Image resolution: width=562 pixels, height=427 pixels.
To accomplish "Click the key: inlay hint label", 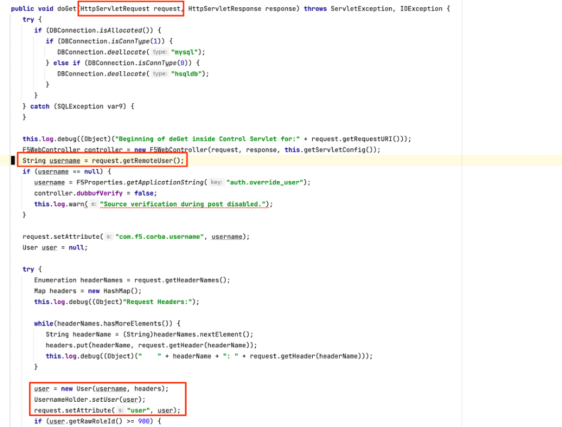I will pyautogui.click(x=216, y=182).
